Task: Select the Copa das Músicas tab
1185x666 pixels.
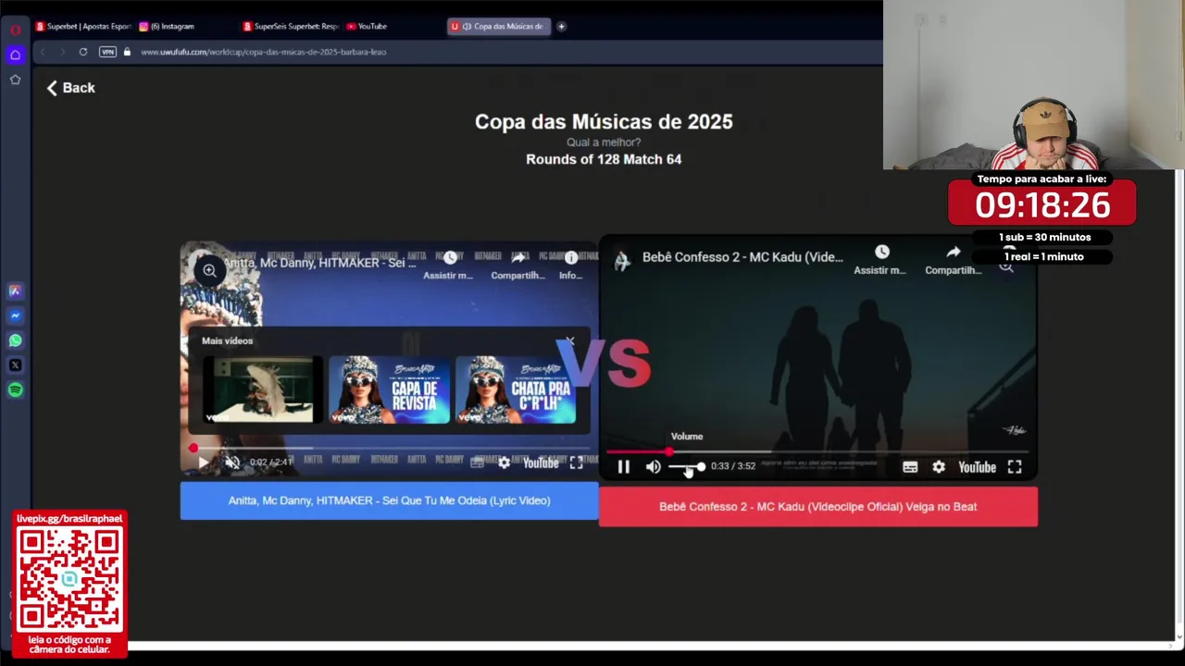Action: 499,26
